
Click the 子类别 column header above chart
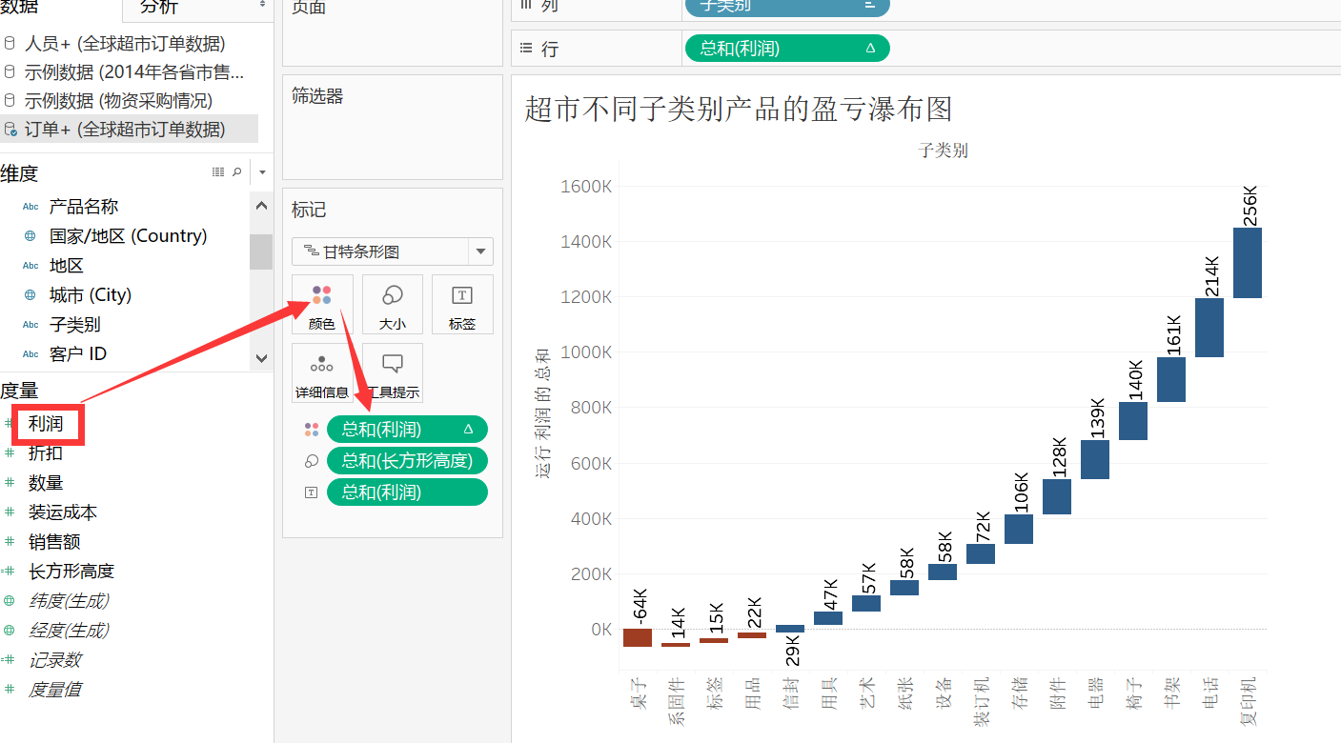(944, 151)
